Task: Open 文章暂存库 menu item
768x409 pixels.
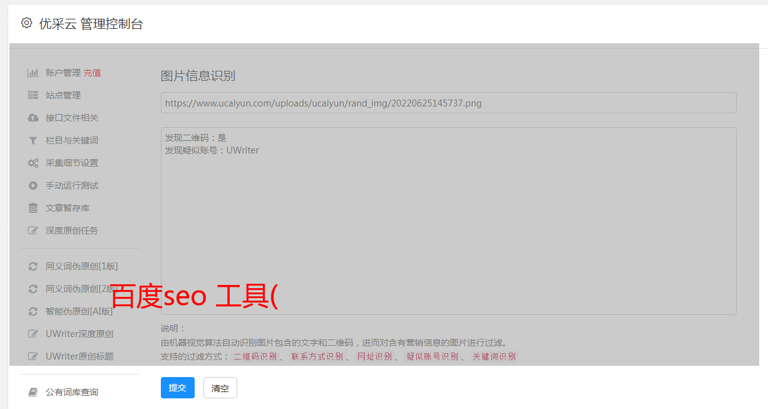Action: pos(68,208)
